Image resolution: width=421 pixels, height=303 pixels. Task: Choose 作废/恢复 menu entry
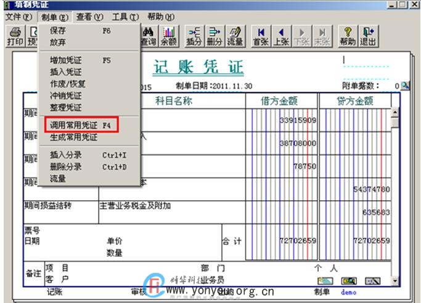pyautogui.click(x=89, y=84)
